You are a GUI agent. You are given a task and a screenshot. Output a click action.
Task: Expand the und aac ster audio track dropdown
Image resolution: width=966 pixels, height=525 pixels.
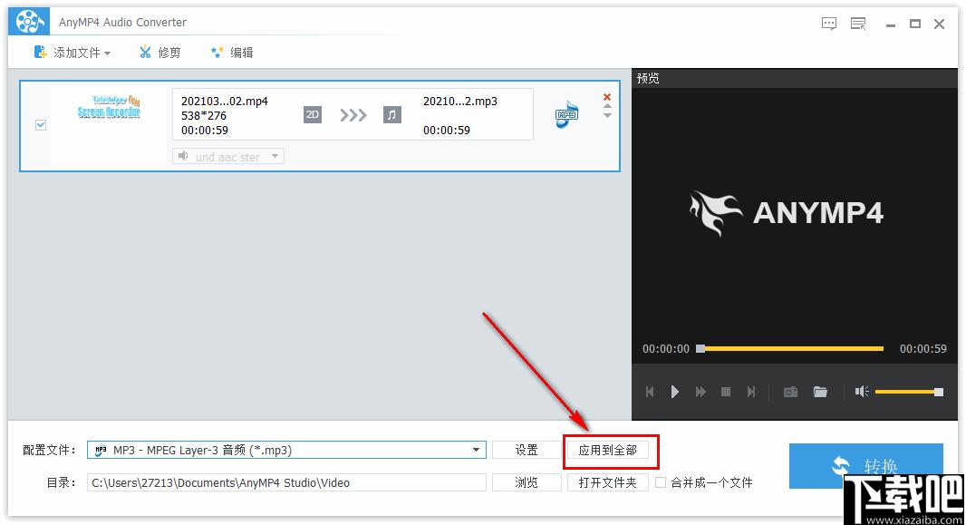[x=228, y=157]
